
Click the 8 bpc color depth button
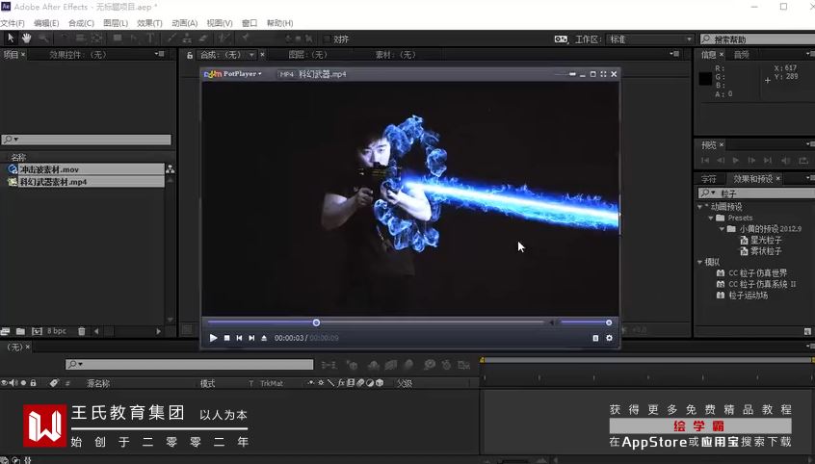(x=57, y=331)
